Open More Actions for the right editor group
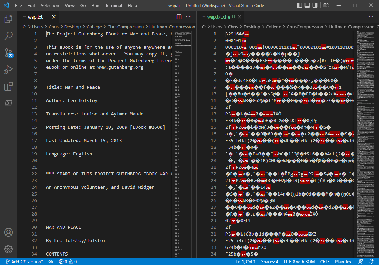Image resolution: width=379 pixels, height=265 pixels. coord(371,16)
